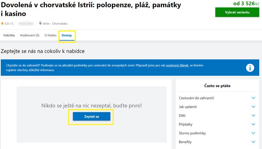Image resolution: width=262 pixels, height=149 pixels.
Task: Click the Často se ptáte heading
Action: tap(217, 86)
